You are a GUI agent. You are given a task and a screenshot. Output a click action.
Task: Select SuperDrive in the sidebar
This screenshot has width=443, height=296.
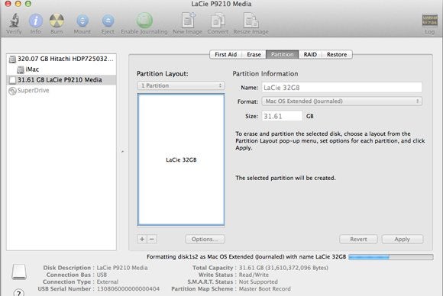[61, 91]
